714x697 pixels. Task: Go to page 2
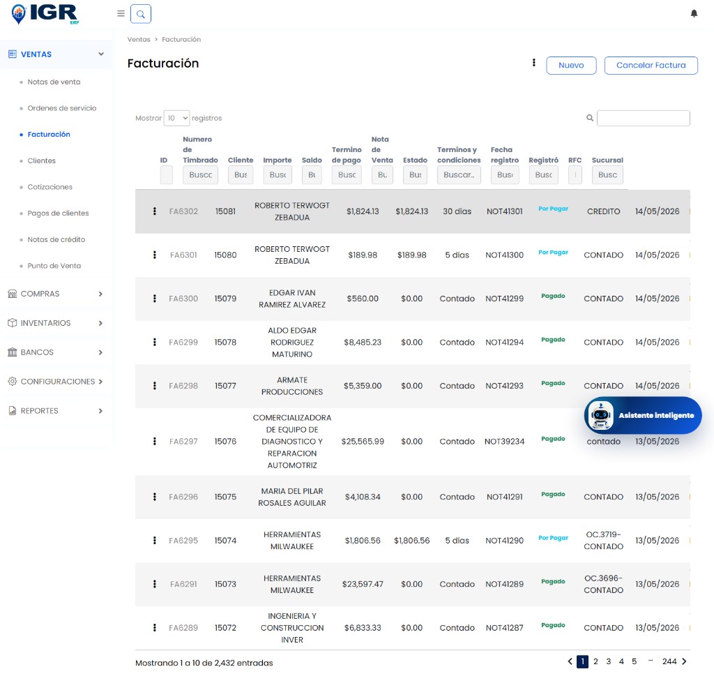(x=595, y=661)
